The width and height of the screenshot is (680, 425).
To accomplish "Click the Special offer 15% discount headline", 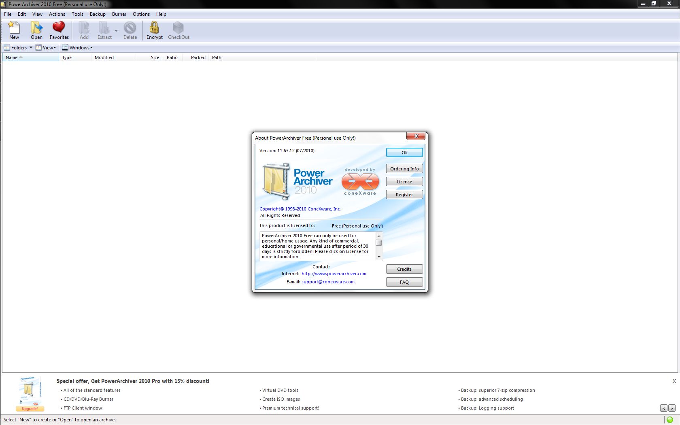I will (x=133, y=381).
